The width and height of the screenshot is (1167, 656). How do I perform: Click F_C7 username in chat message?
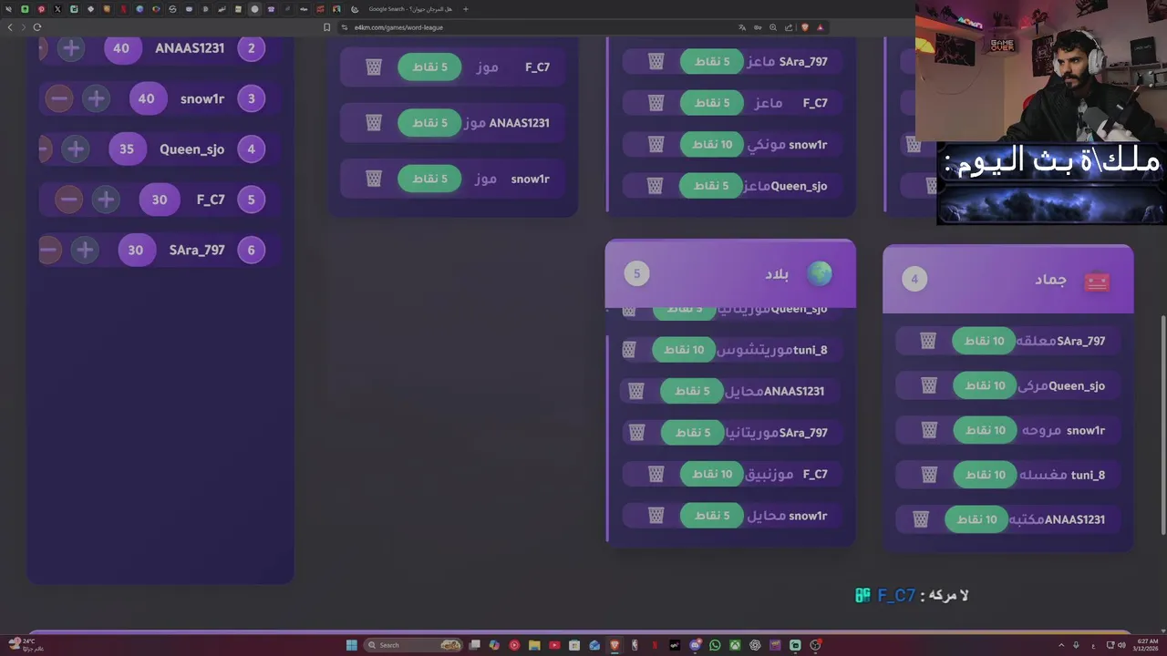click(x=896, y=595)
